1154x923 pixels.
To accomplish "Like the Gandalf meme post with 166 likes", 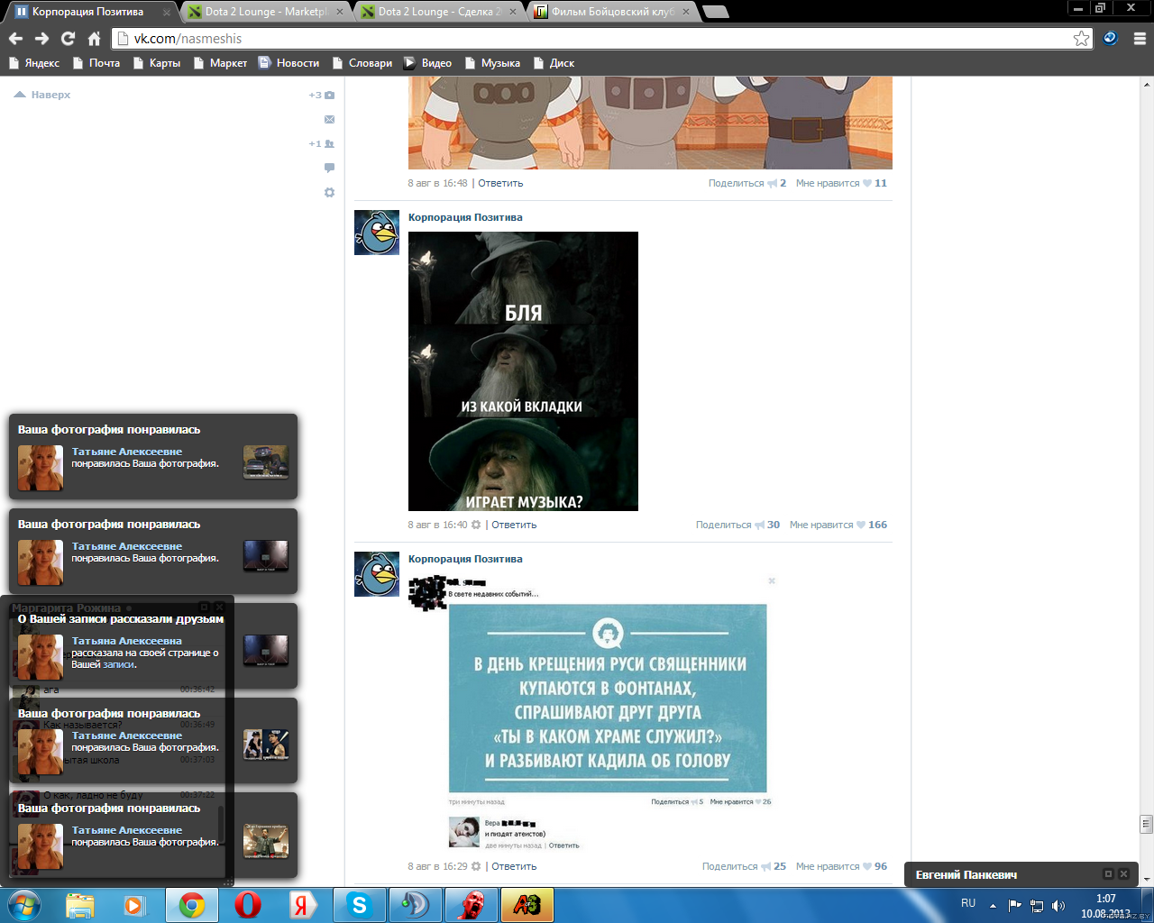I will coord(838,525).
